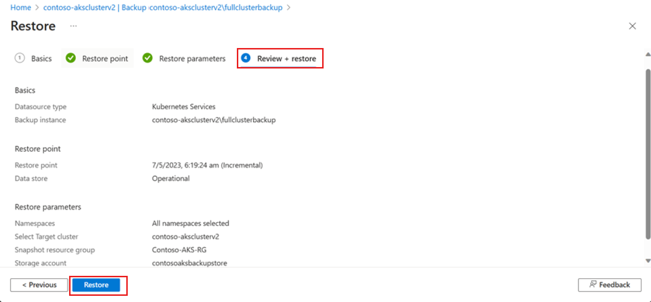Click the vertical scrollbar thumb
Screen dimensions: 651x302
click(648, 152)
